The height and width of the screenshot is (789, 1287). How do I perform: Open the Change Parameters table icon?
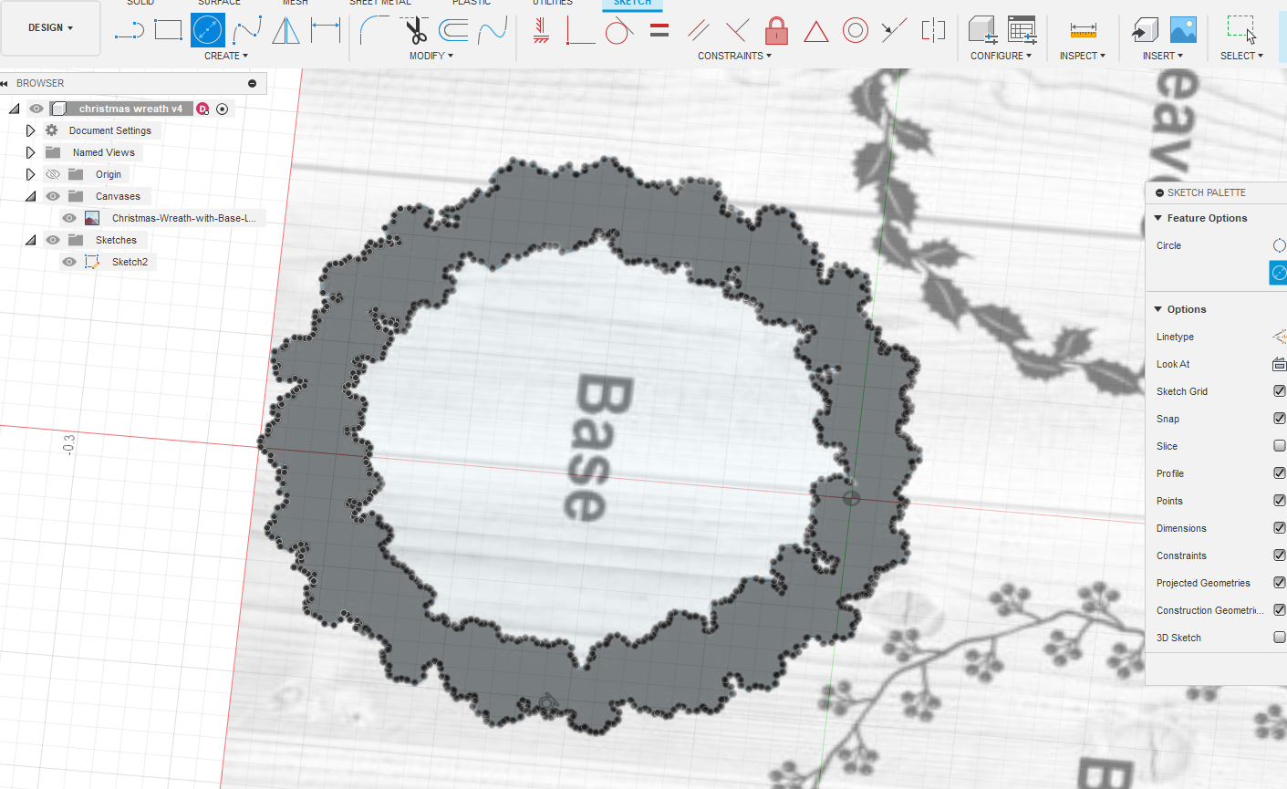1022,30
